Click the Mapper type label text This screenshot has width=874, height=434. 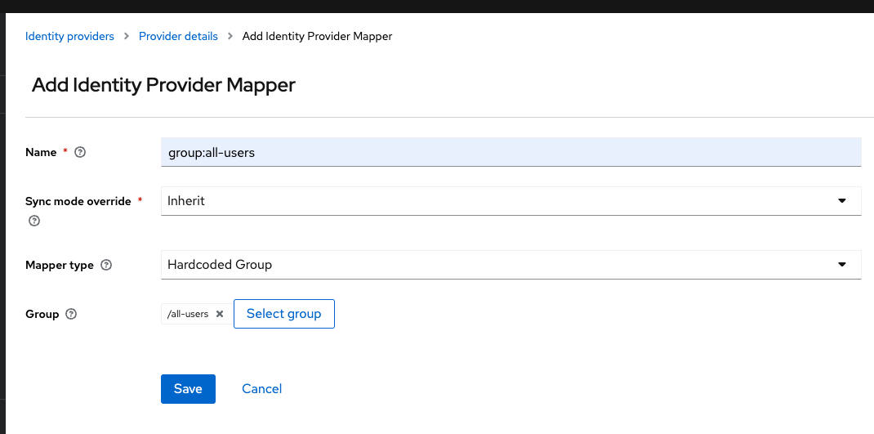point(60,265)
